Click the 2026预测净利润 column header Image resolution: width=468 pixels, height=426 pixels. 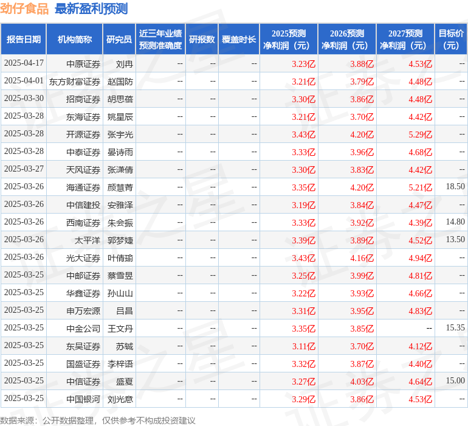[x=346, y=40]
